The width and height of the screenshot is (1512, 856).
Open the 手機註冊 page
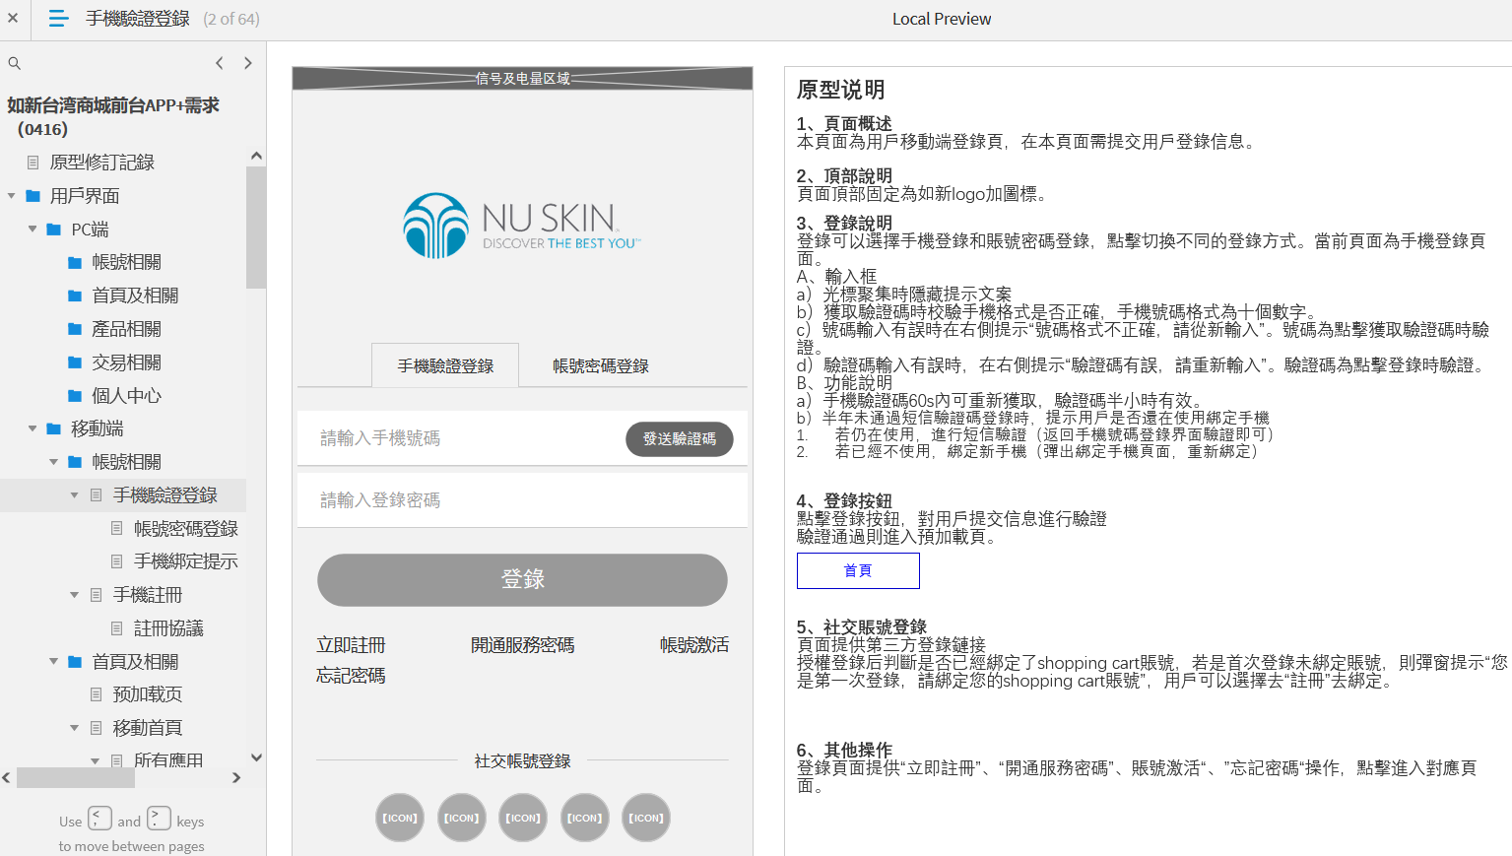148,595
